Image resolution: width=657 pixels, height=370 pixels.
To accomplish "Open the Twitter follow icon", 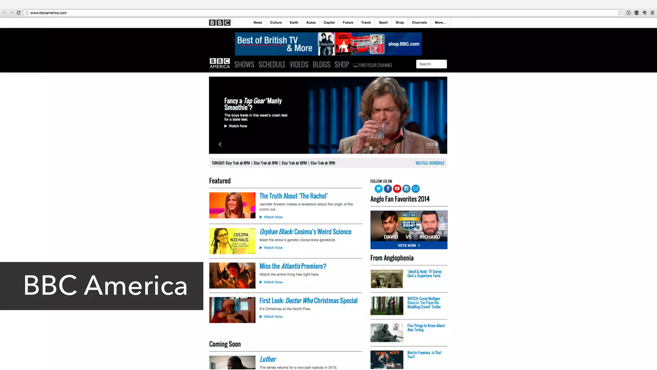I will click(379, 189).
